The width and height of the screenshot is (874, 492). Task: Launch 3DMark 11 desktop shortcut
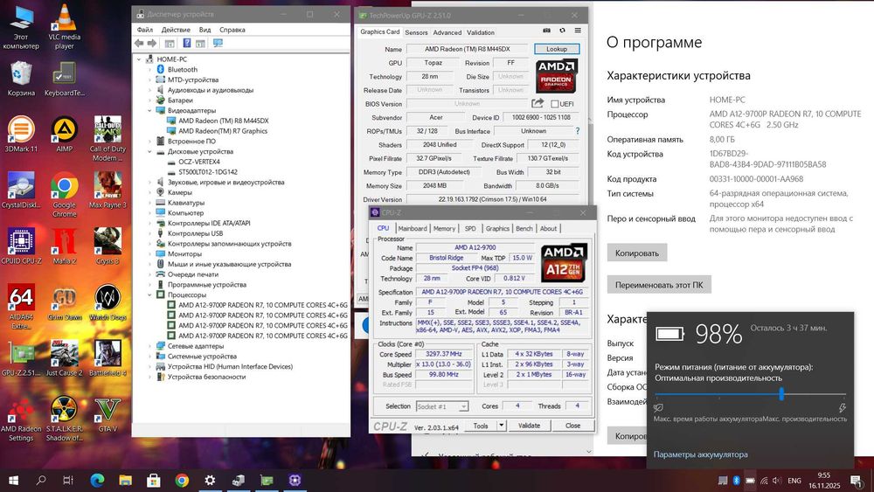[21, 135]
